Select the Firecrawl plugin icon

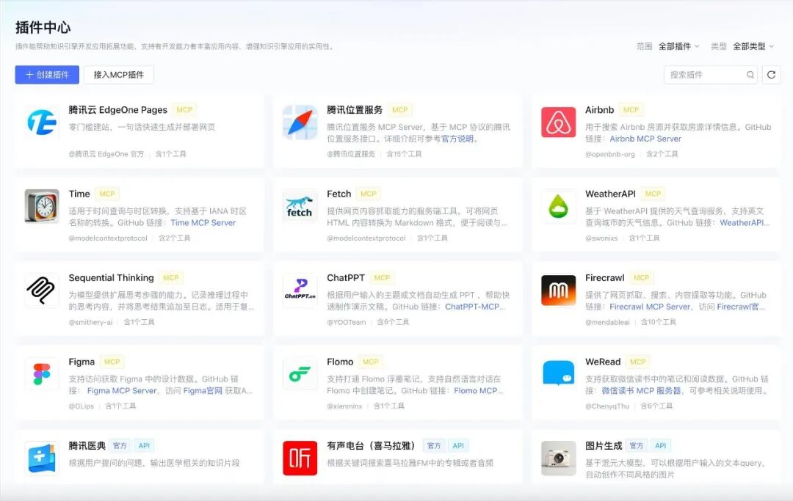[558, 290]
